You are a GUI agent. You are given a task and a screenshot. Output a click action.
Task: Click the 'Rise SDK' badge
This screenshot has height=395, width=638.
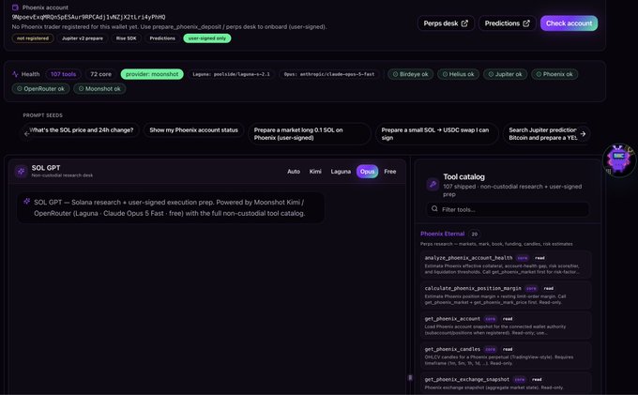pos(126,38)
